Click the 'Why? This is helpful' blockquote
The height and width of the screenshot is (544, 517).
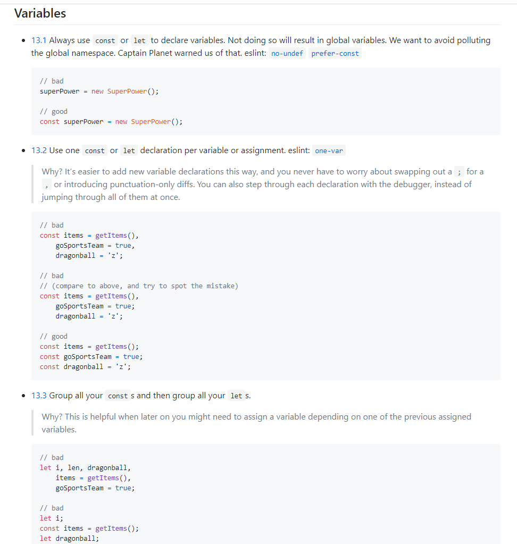pyautogui.click(x=256, y=423)
